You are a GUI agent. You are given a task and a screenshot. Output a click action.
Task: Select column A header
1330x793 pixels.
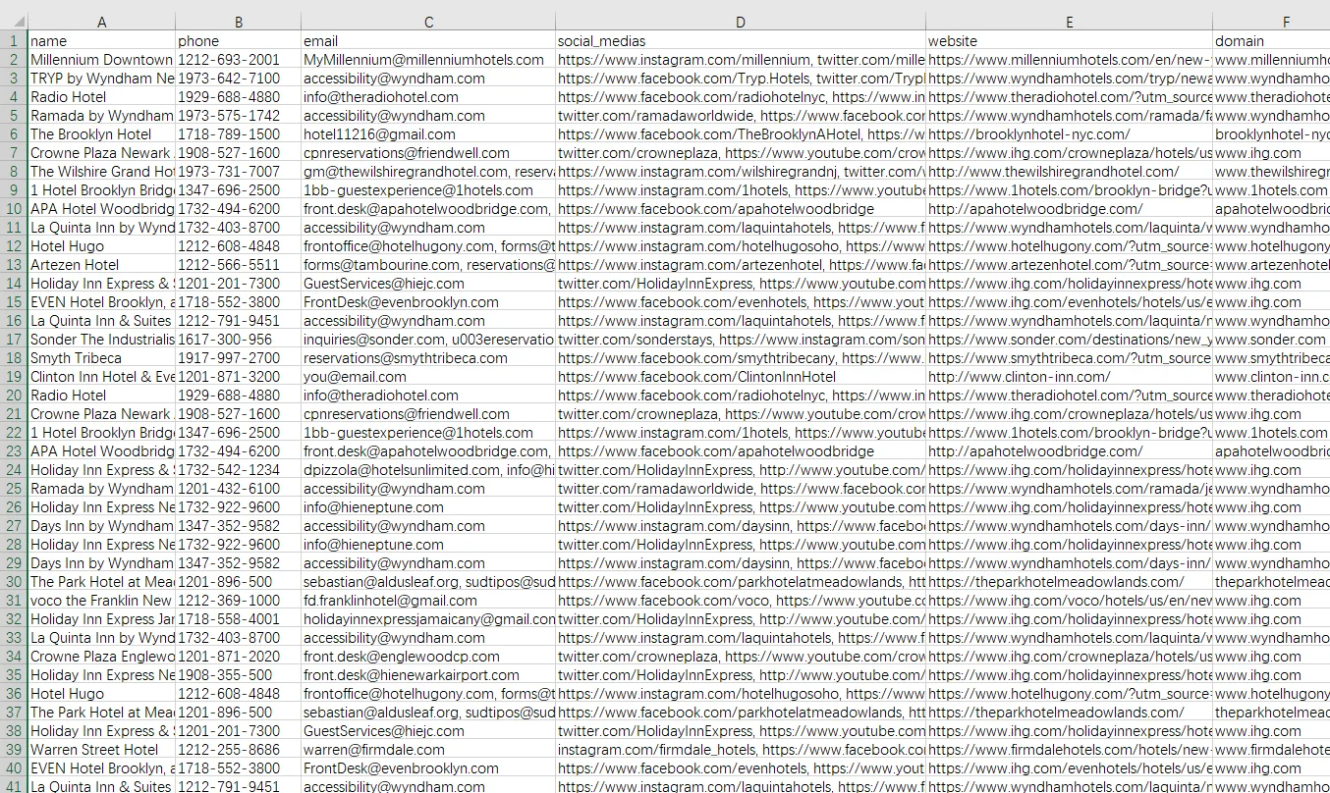102,22
